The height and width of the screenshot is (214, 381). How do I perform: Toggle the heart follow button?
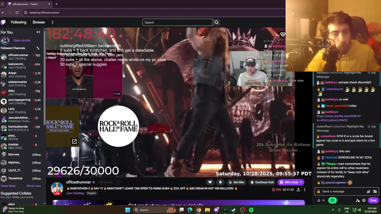[210, 182]
